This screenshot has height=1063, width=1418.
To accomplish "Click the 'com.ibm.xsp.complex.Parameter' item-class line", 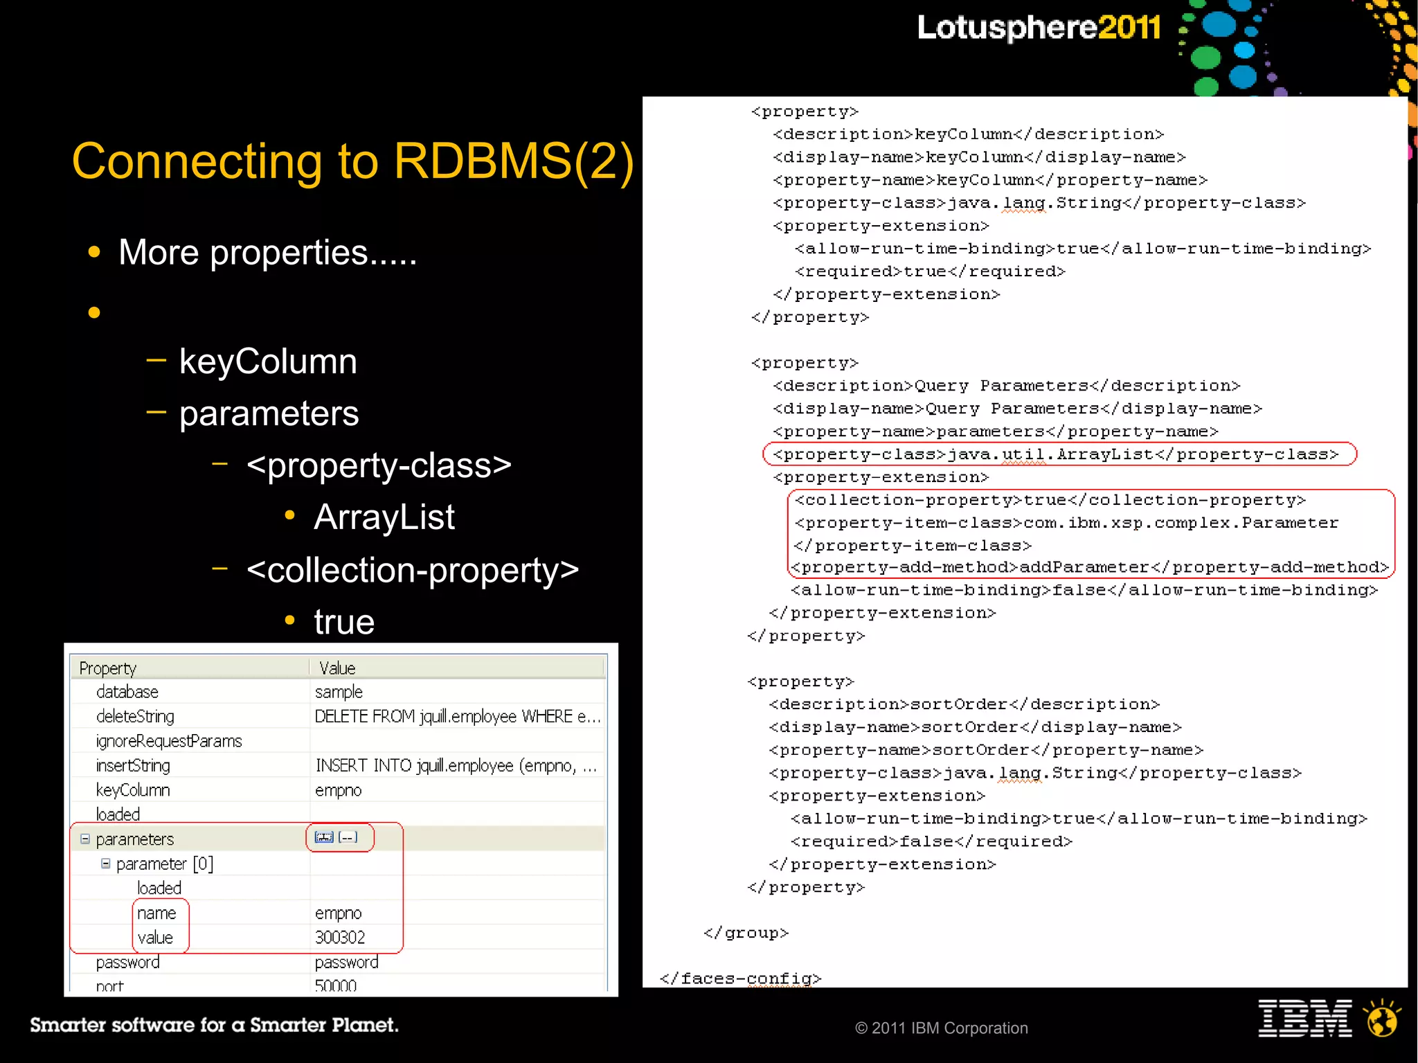I will point(1066,523).
